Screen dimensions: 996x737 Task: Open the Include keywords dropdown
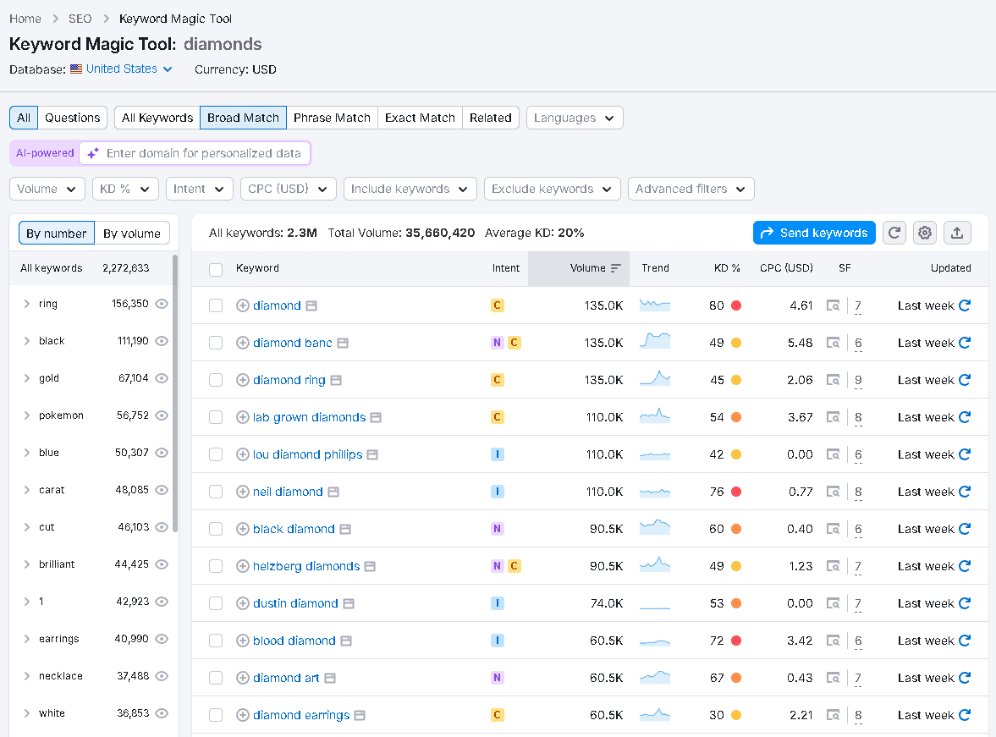tap(410, 189)
